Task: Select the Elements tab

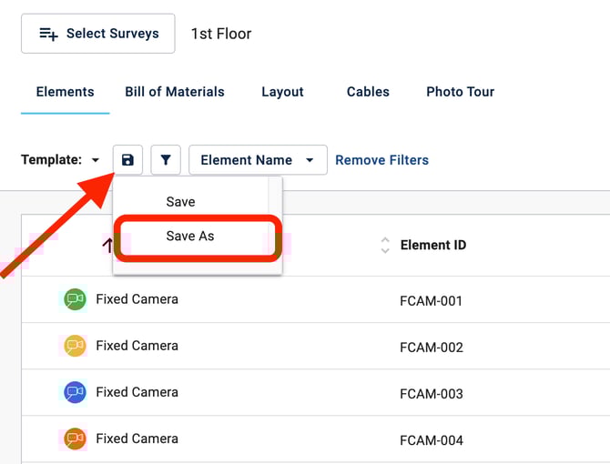Action: pyautogui.click(x=65, y=92)
